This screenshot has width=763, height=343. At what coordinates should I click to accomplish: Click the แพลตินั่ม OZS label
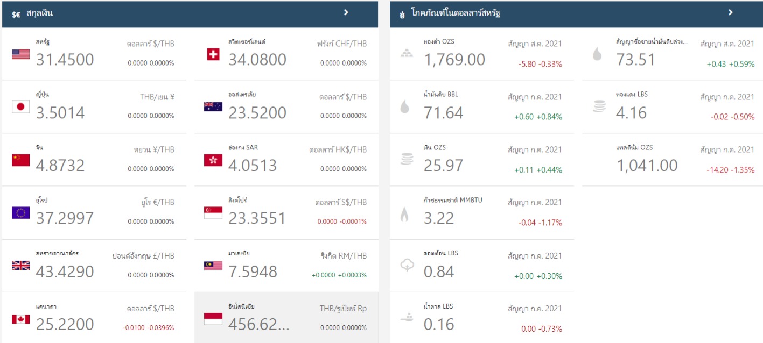coord(635,147)
